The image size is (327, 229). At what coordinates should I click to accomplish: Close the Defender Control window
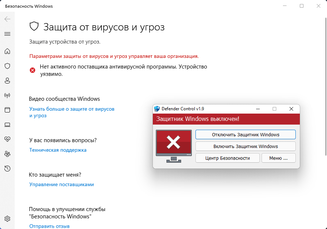pyautogui.click(x=291, y=109)
